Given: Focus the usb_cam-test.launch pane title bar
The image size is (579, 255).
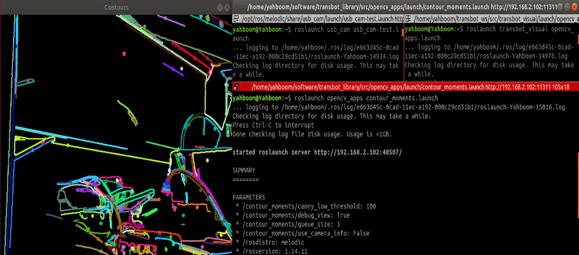Looking at the screenshot, I should [318, 18].
